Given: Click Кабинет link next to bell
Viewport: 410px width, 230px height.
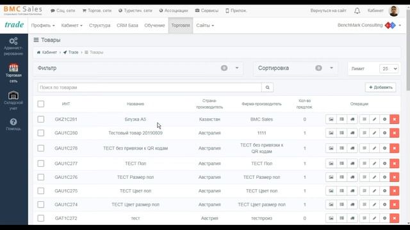Looking at the screenshot, I should (375, 11).
